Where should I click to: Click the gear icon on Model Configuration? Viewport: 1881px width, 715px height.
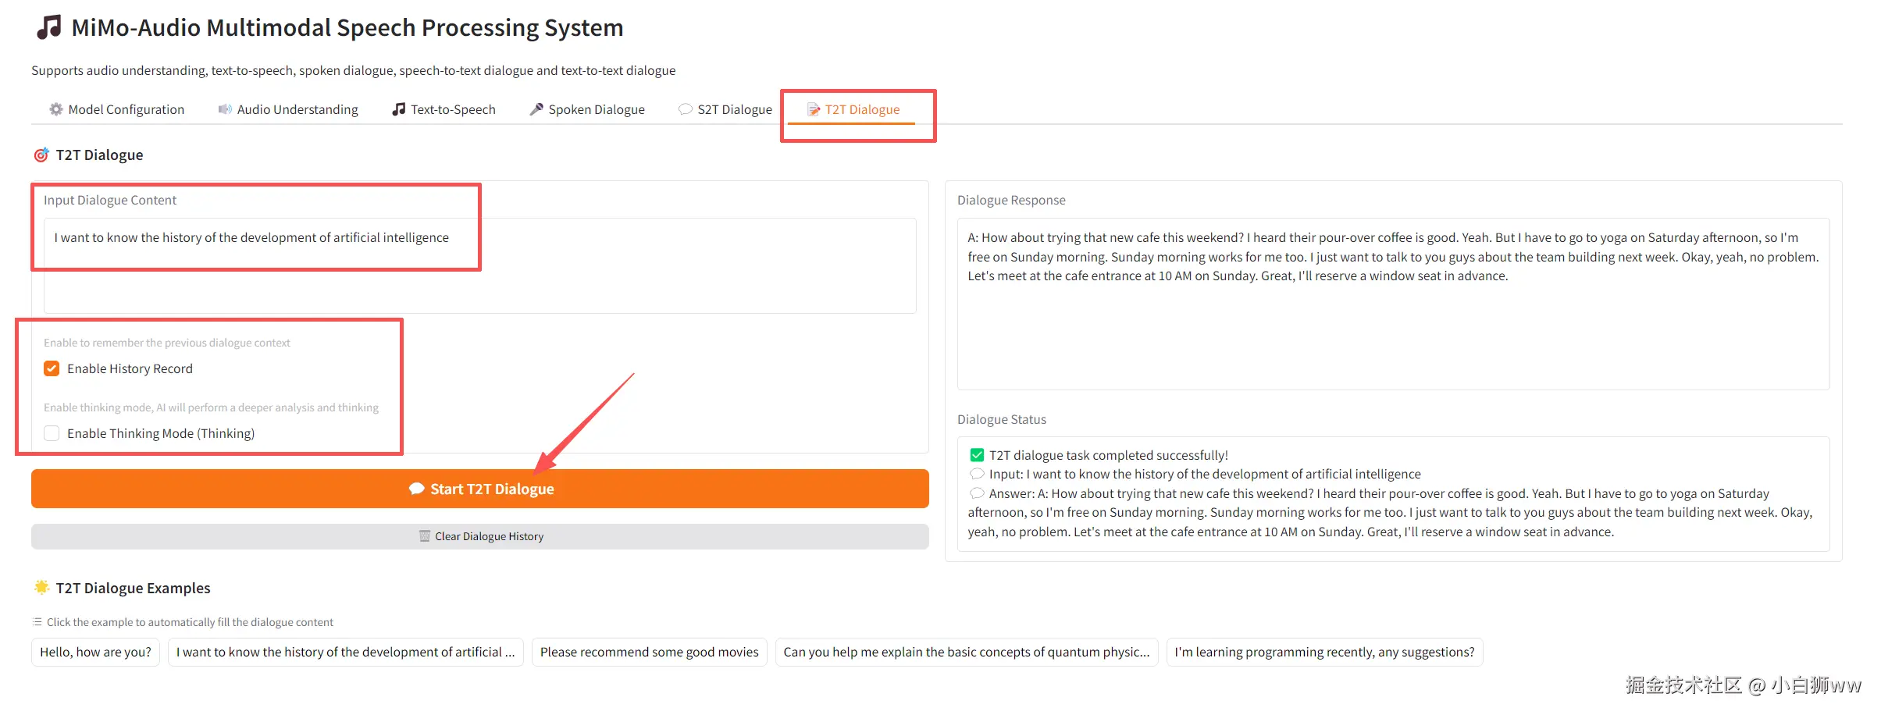click(x=56, y=109)
